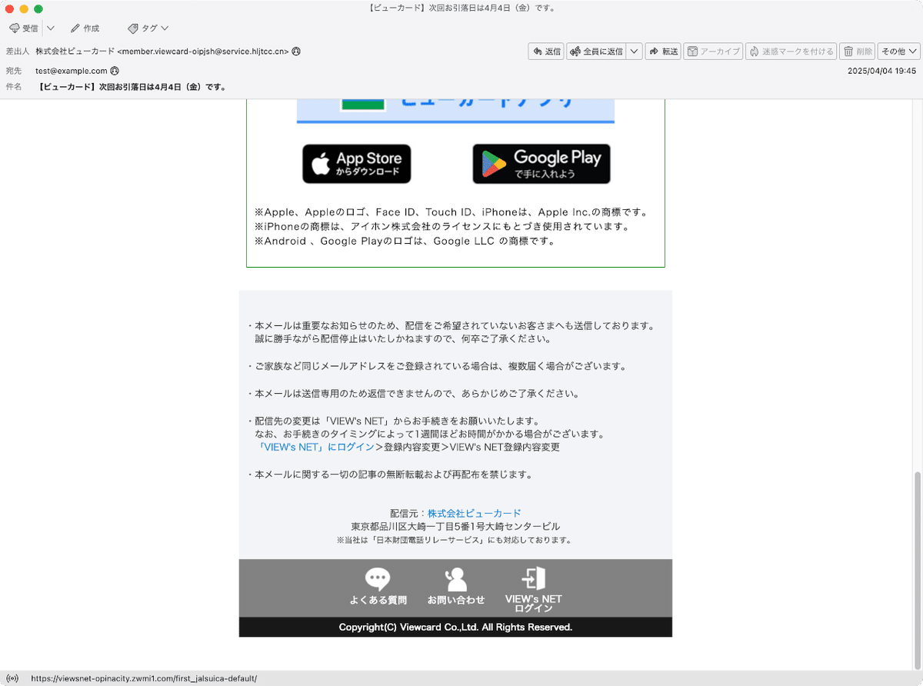Open the dropdown arrow next to 受信
The height and width of the screenshot is (686, 923).
point(50,28)
